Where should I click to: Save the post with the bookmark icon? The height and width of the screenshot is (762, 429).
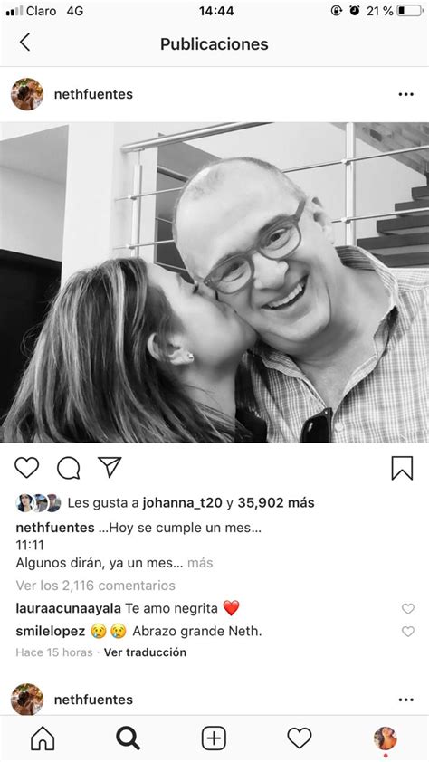pyautogui.click(x=402, y=468)
